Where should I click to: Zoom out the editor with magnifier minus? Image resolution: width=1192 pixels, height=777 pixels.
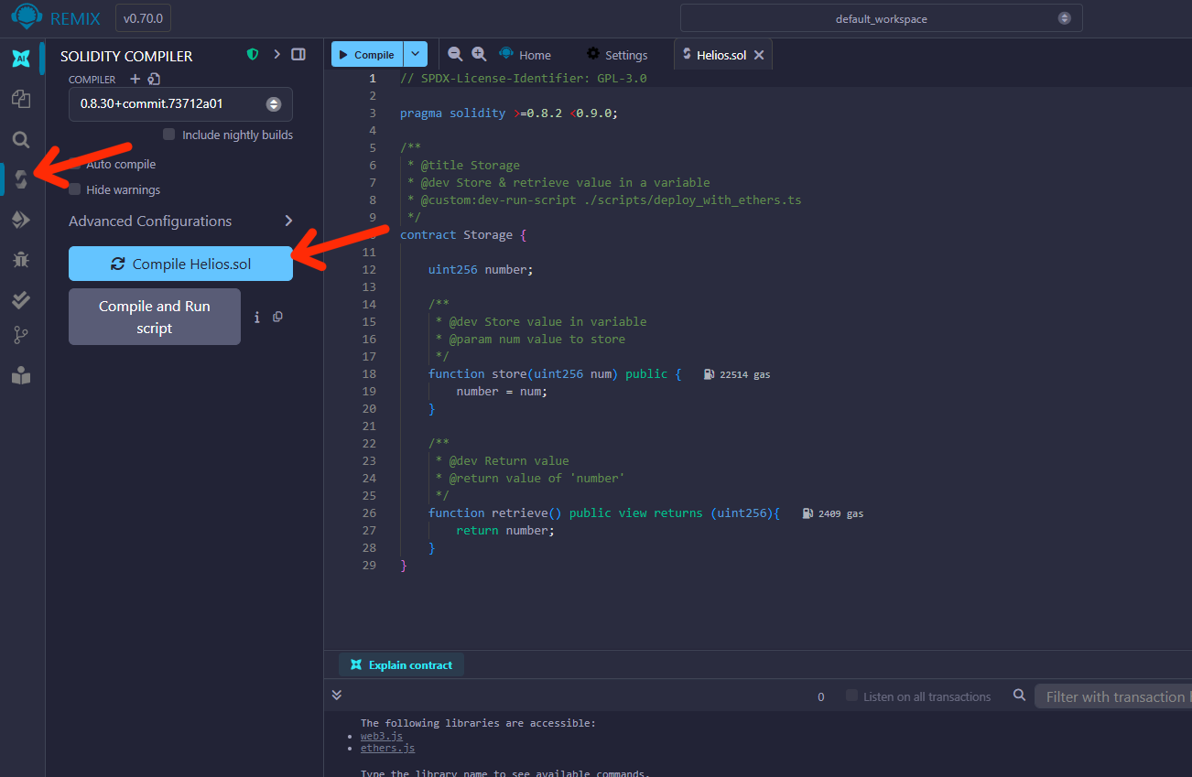point(454,55)
